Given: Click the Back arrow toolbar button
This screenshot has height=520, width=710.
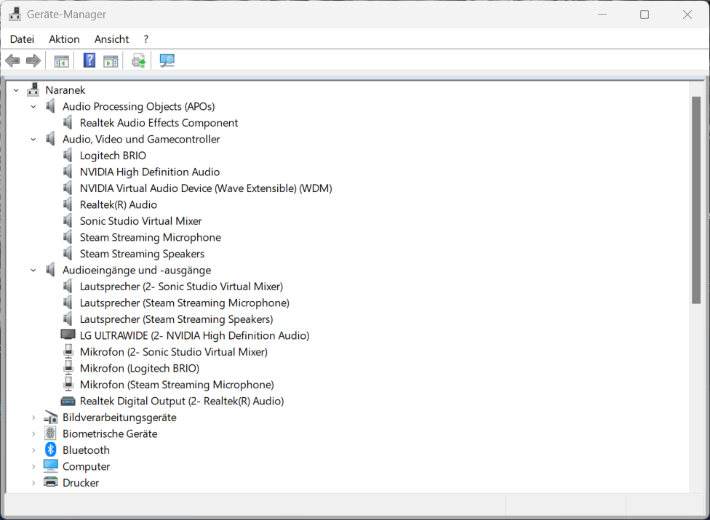Looking at the screenshot, I should 12,60.
